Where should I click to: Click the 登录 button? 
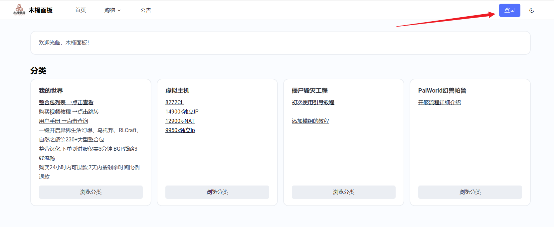[x=509, y=10]
